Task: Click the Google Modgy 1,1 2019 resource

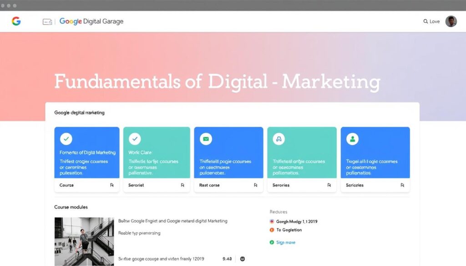Action: click(297, 221)
